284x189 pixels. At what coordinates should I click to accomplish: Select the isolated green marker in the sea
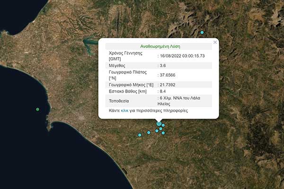[38, 109]
